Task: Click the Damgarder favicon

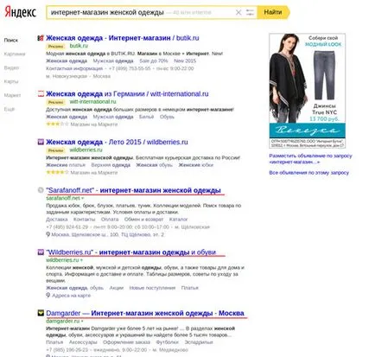Action: 41,313
